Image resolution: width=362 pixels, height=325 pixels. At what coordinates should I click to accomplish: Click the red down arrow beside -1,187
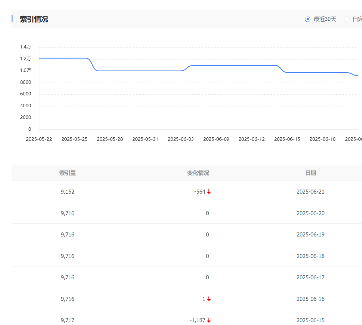209,320
